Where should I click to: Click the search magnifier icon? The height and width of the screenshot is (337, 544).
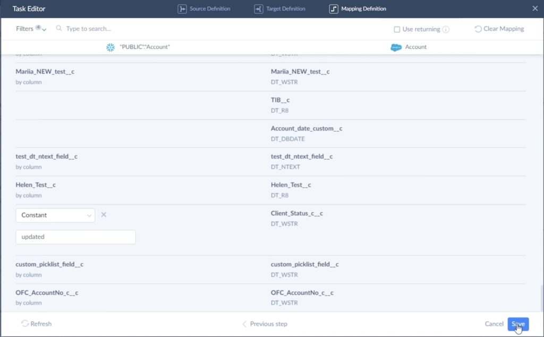(59, 28)
